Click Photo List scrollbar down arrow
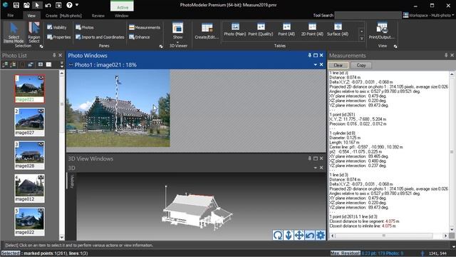The image size is (456, 257). point(62,238)
